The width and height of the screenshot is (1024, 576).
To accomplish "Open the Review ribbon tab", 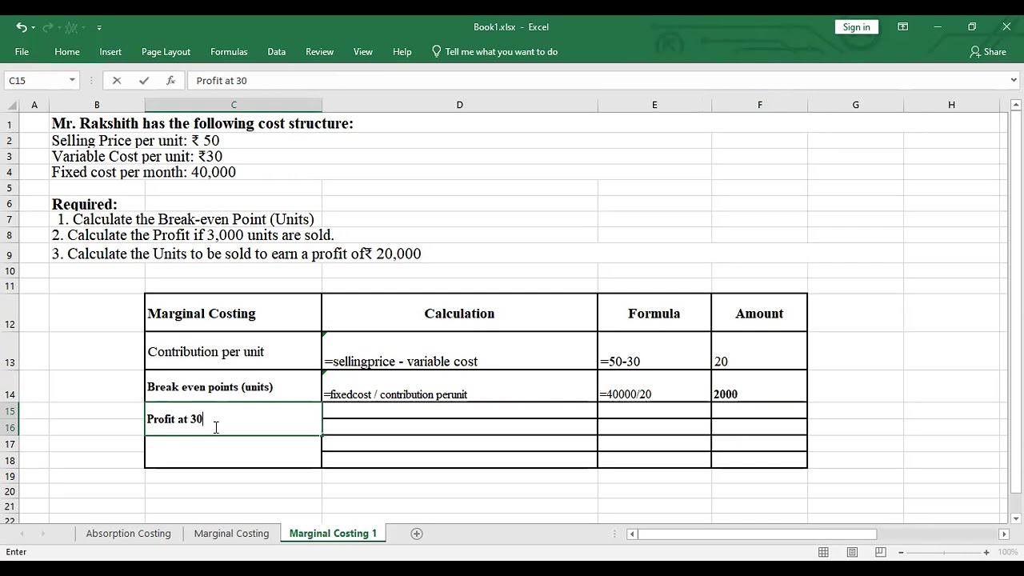I will click(x=319, y=52).
